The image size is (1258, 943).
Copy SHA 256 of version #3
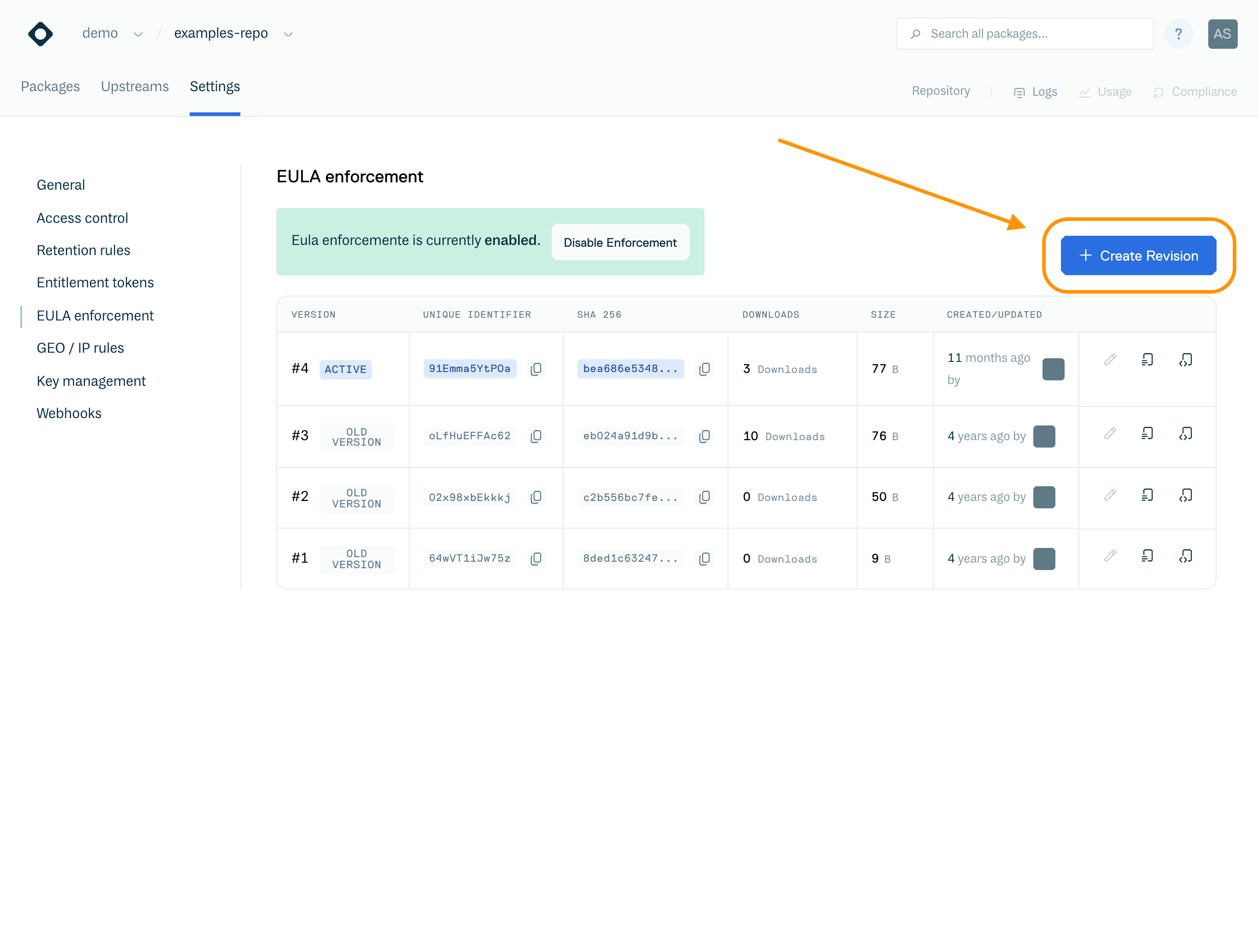704,436
